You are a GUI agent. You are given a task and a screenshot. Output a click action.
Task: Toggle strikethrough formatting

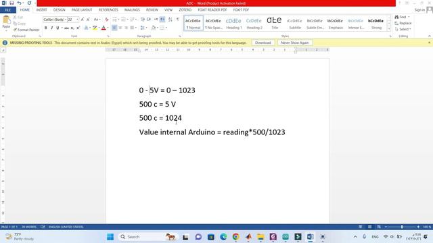point(66,28)
